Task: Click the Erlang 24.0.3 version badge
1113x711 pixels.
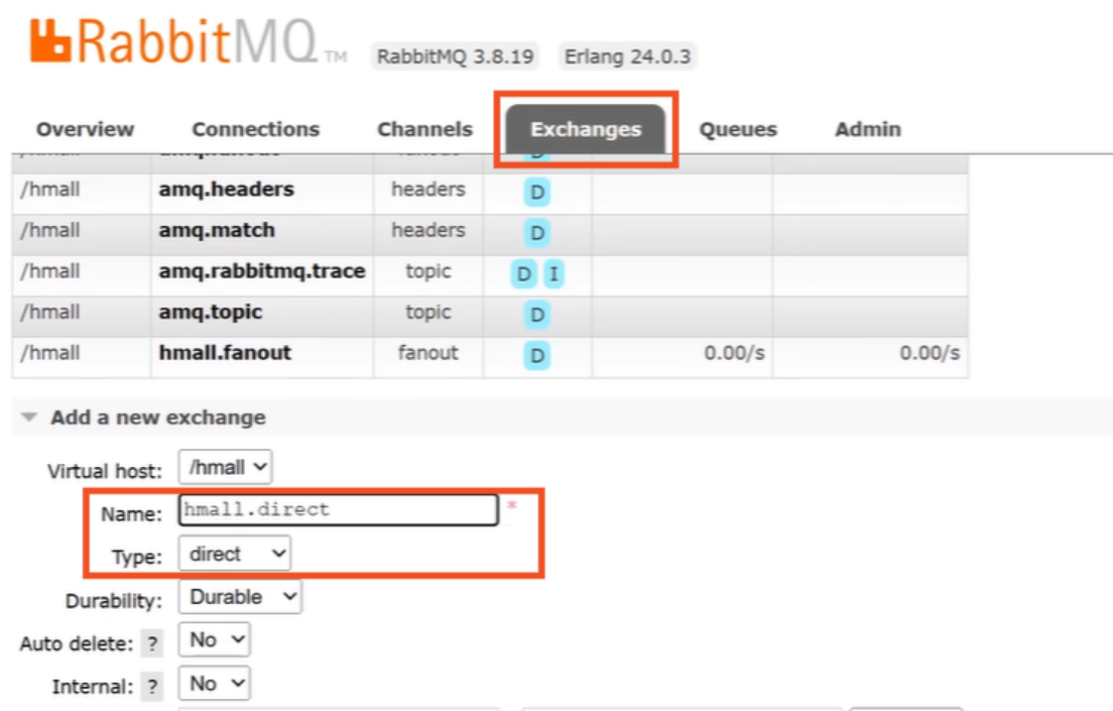Action: [628, 57]
